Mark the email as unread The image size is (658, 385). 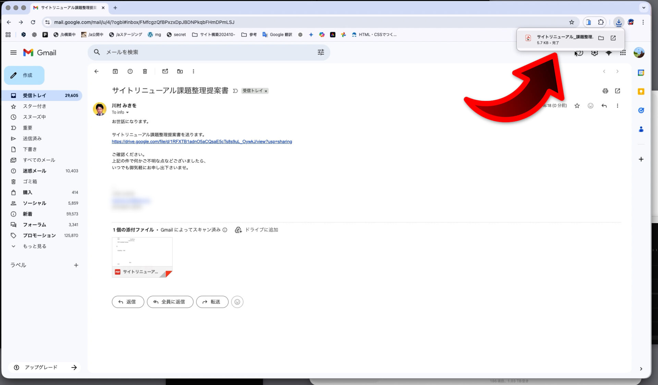click(165, 71)
